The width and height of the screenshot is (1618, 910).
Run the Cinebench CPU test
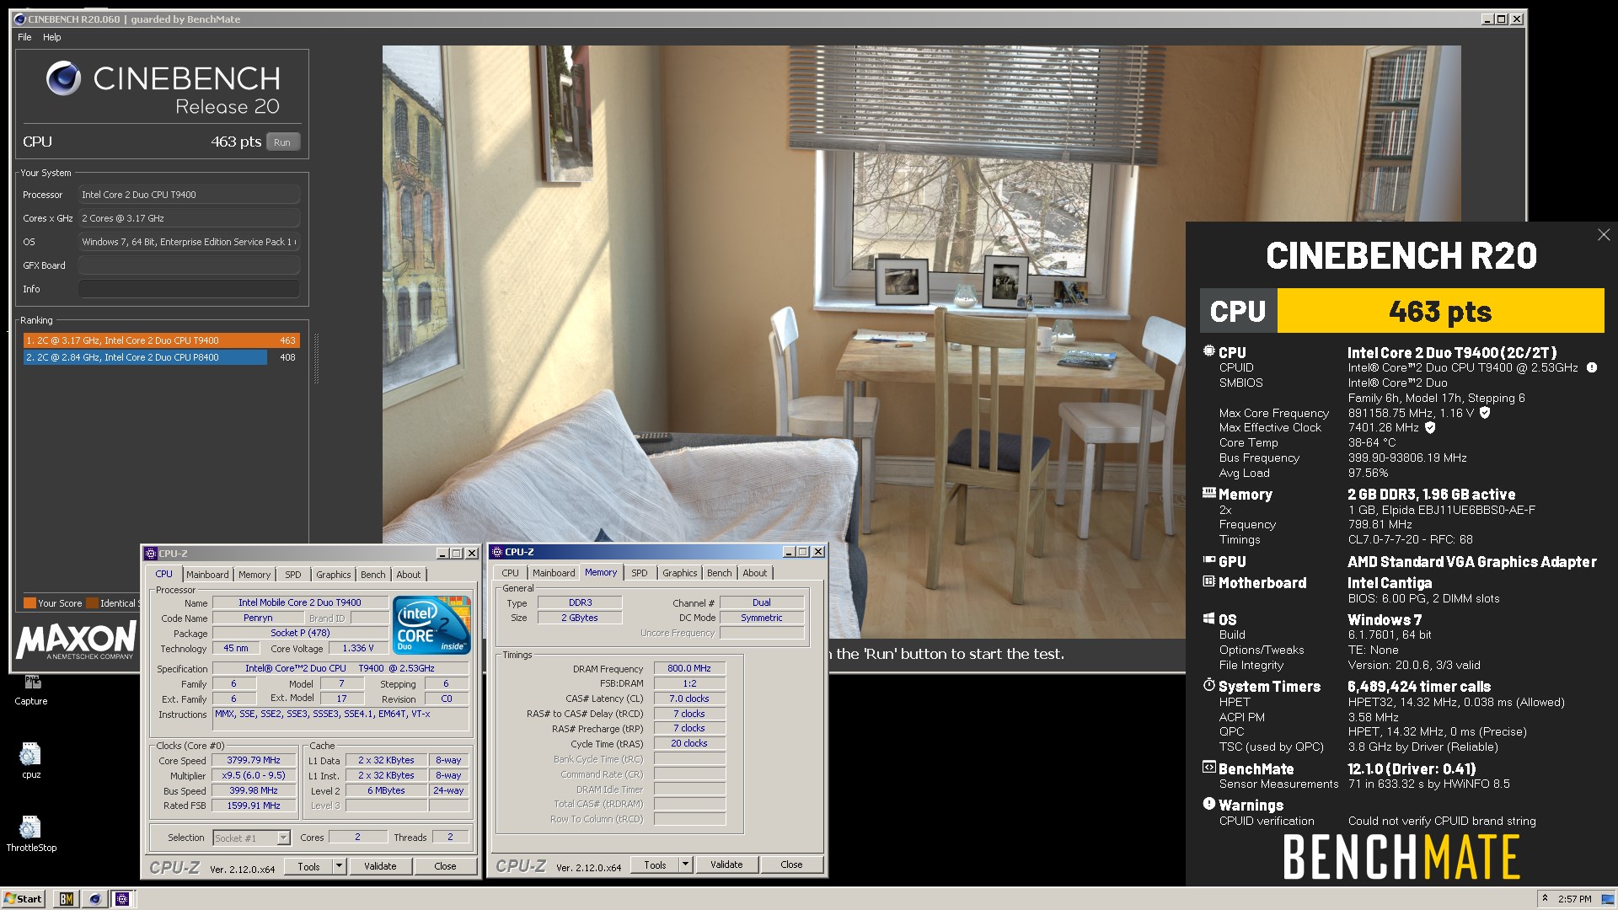pyautogui.click(x=282, y=142)
